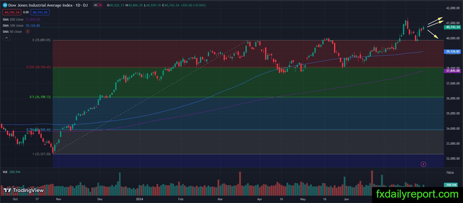
Task: Click the Fibonacci 0.786 level label
Action: coord(39,130)
